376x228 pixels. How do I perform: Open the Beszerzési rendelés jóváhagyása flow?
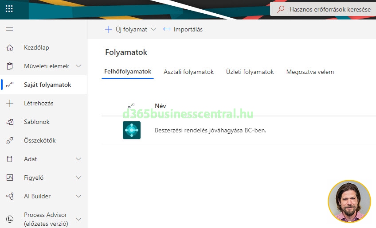coord(210,131)
